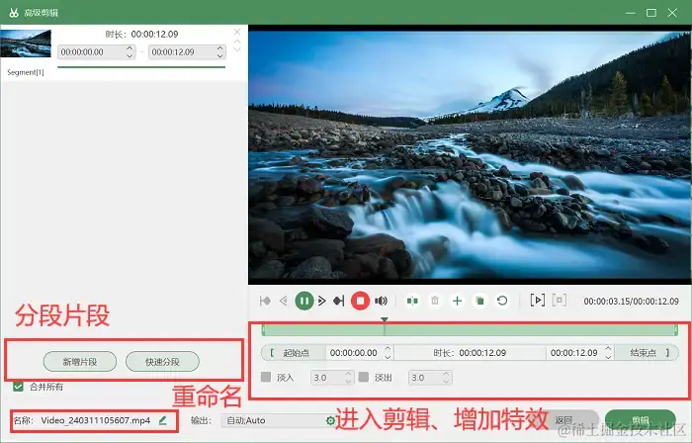Delete the segment with the trash icon
Screen dimensions: 692x443
(435, 301)
